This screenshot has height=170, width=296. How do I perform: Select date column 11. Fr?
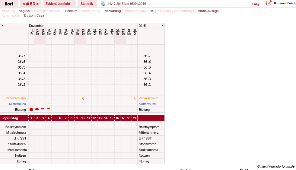click(31, 32)
